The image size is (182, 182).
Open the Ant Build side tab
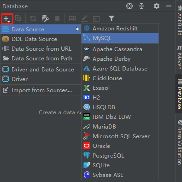pyautogui.click(x=179, y=20)
